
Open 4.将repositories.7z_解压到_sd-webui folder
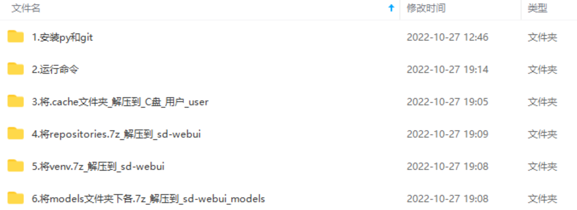[116, 134]
